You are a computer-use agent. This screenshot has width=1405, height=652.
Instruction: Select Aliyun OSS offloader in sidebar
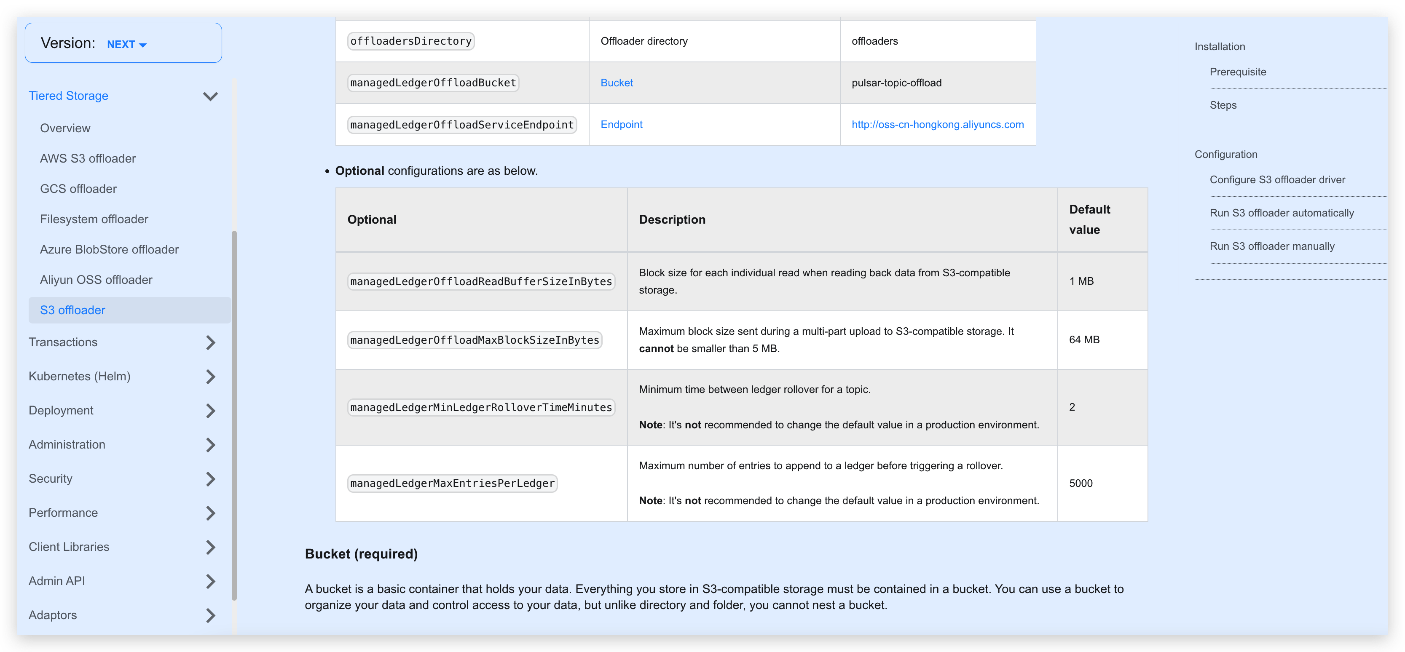(96, 280)
